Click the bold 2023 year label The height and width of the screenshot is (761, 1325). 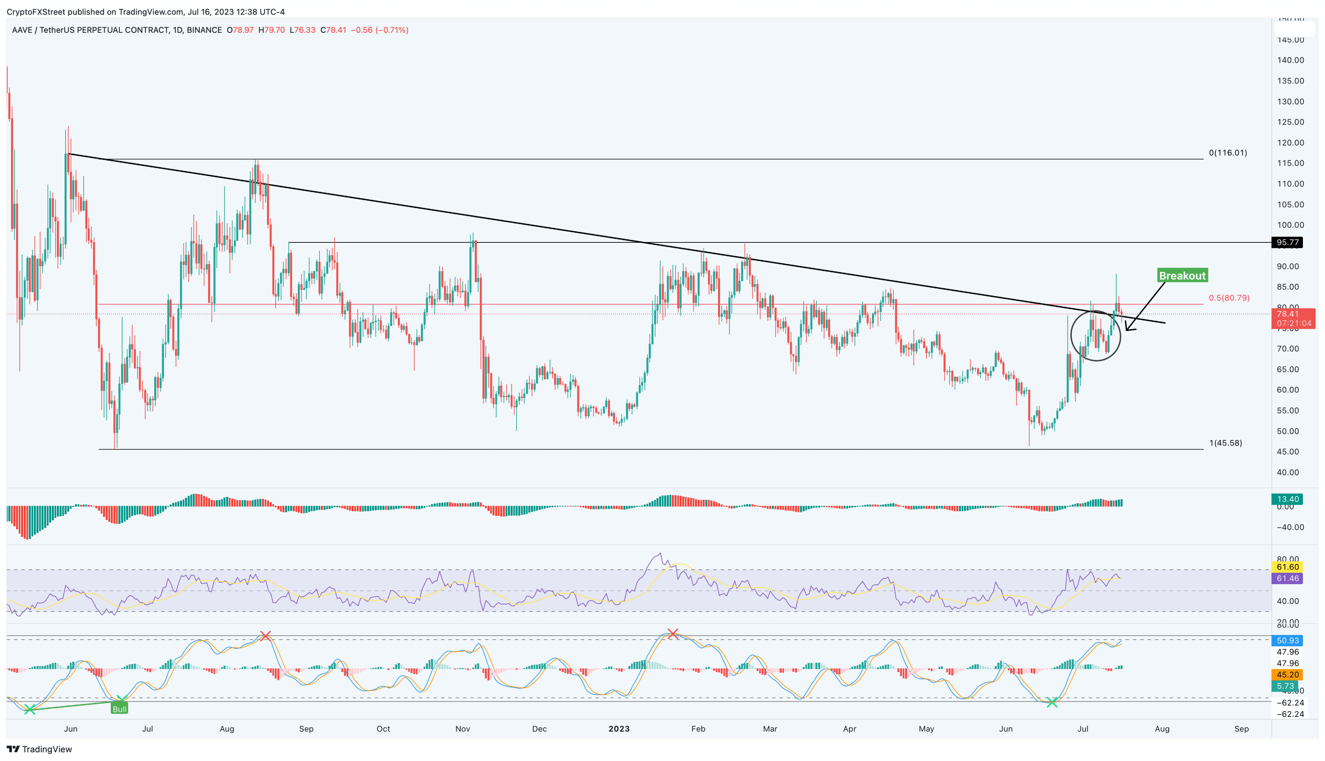(619, 729)
